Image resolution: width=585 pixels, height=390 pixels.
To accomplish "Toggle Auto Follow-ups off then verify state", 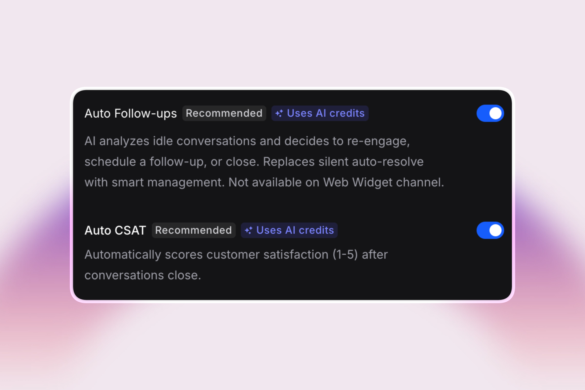I will tap(490, 113).
